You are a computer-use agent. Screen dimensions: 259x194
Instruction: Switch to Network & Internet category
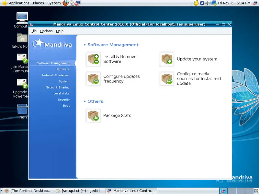[56, 75]
